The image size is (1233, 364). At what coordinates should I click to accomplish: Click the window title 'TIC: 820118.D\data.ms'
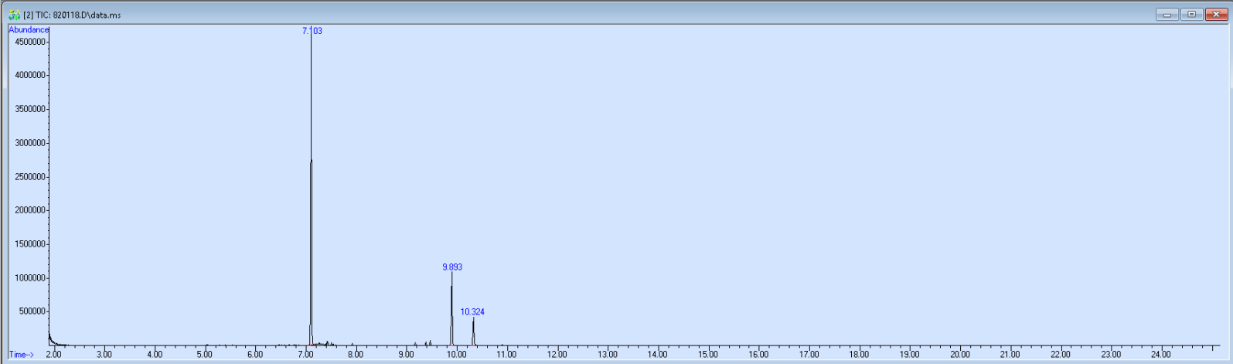[x=78, y=15]
